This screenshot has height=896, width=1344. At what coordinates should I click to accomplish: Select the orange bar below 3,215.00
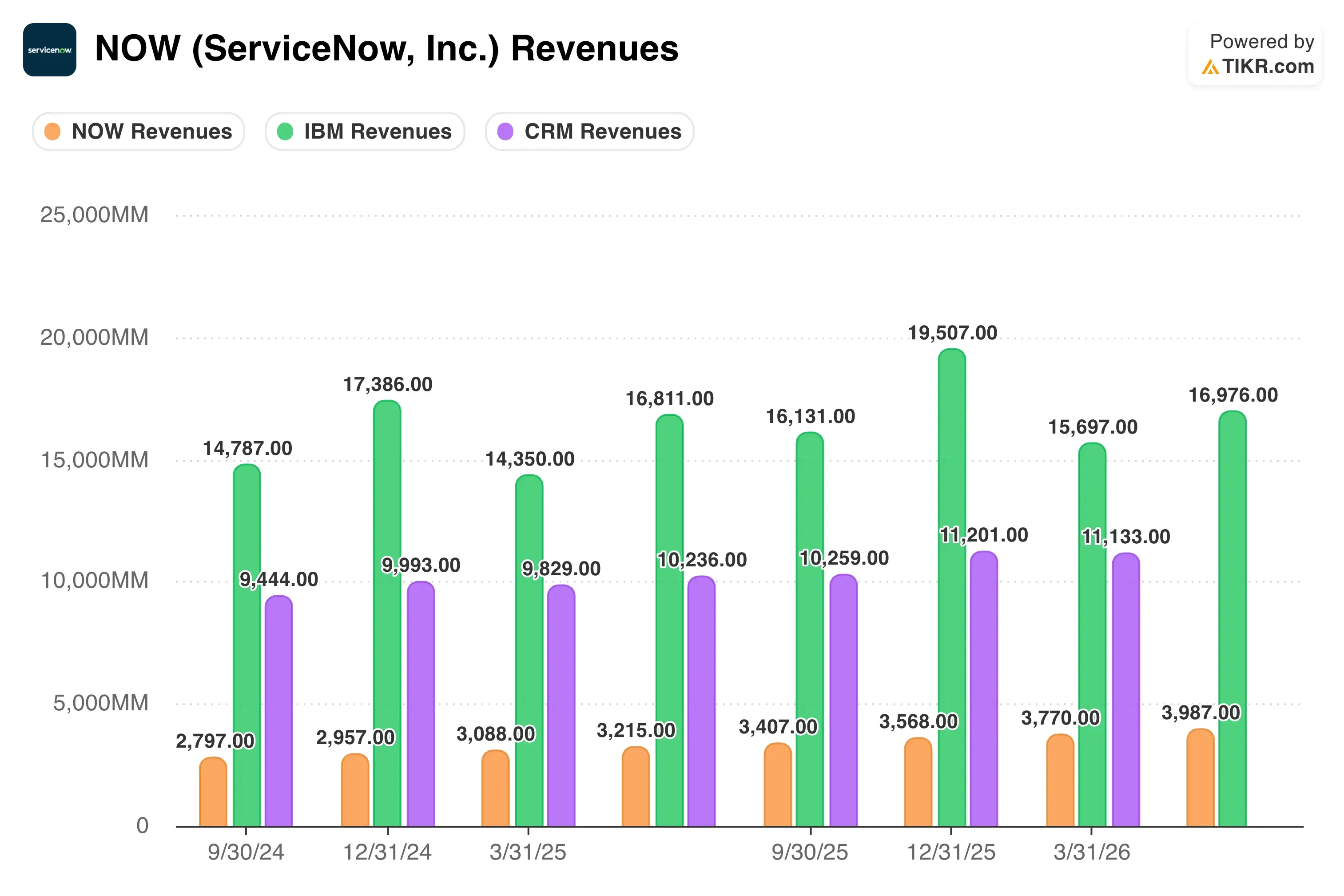coord(636,787)
